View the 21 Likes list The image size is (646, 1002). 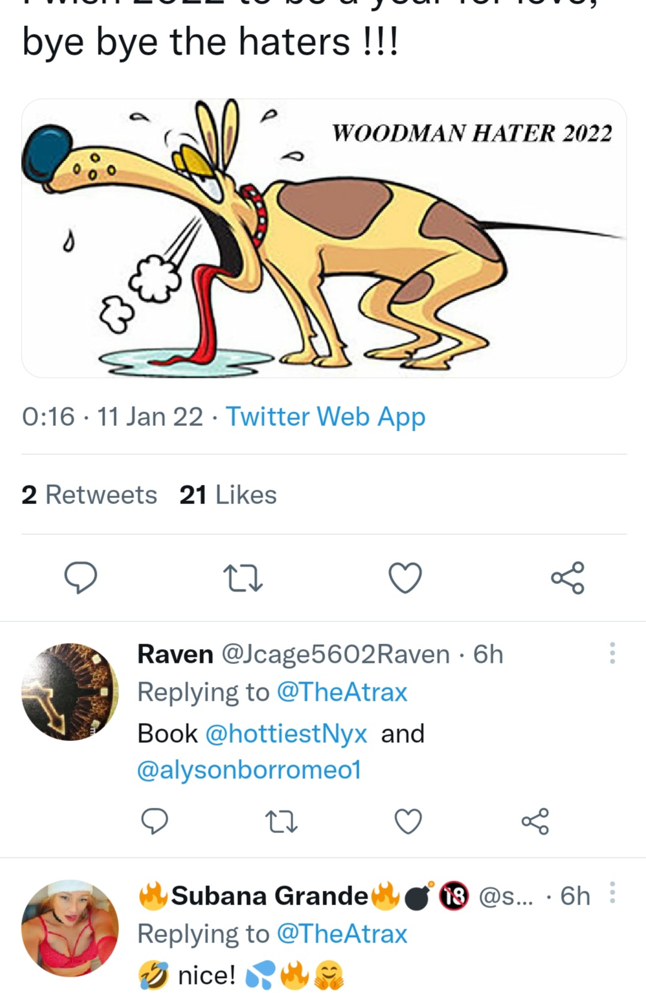pos(228,495)
